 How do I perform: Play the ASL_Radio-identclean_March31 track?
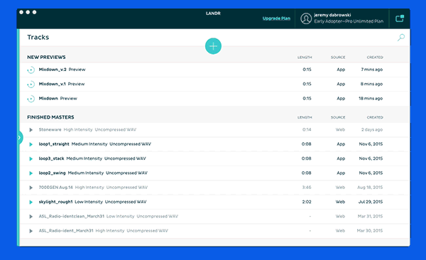click(31, 217)
